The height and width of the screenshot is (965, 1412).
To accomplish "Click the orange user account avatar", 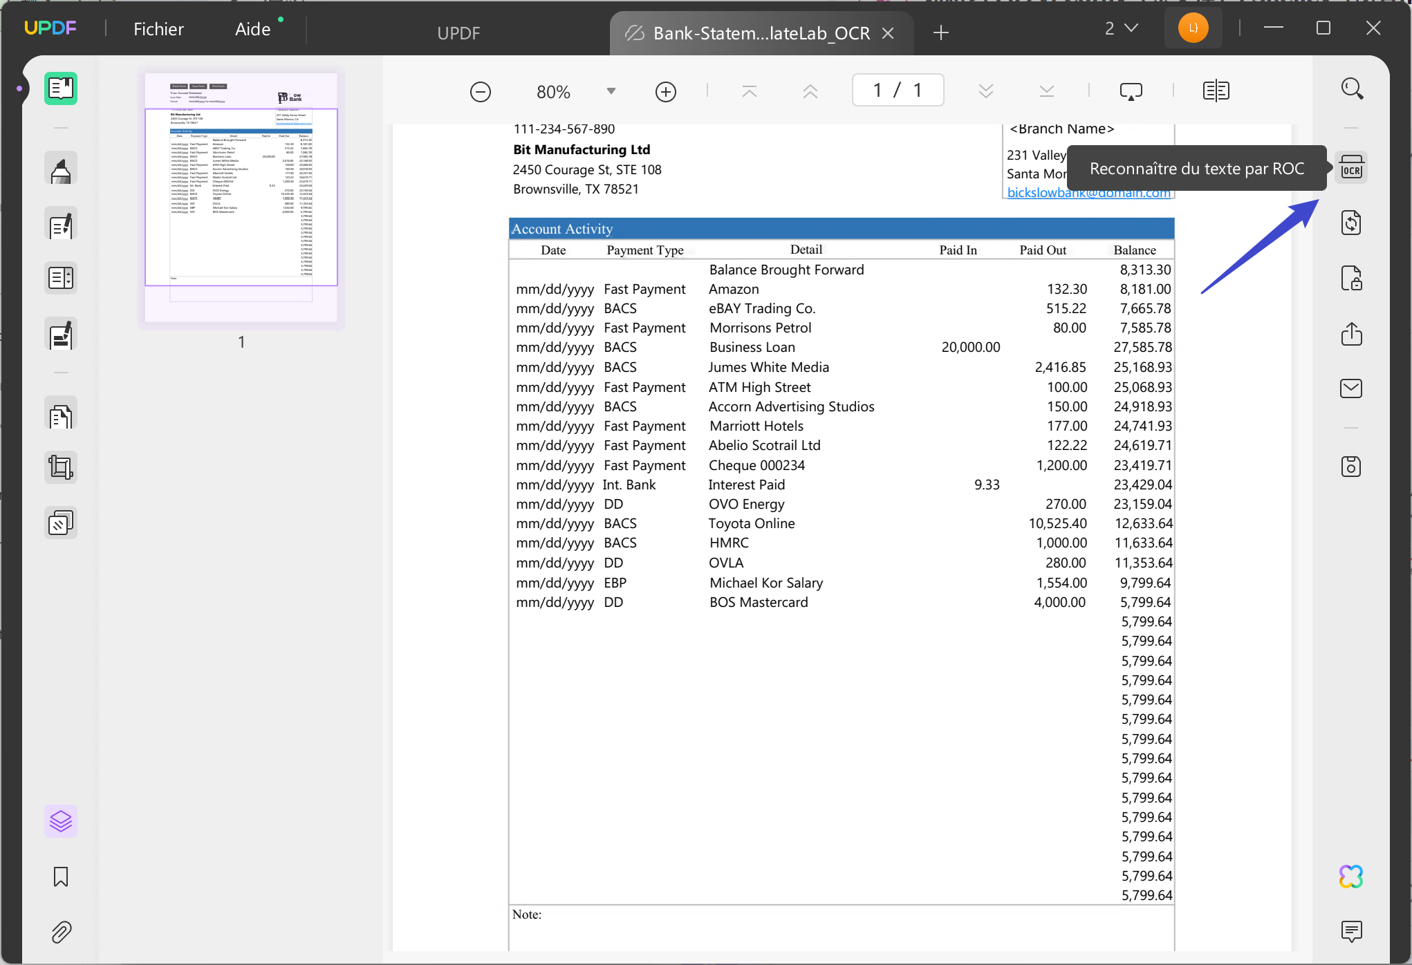I will [1193, 28].
